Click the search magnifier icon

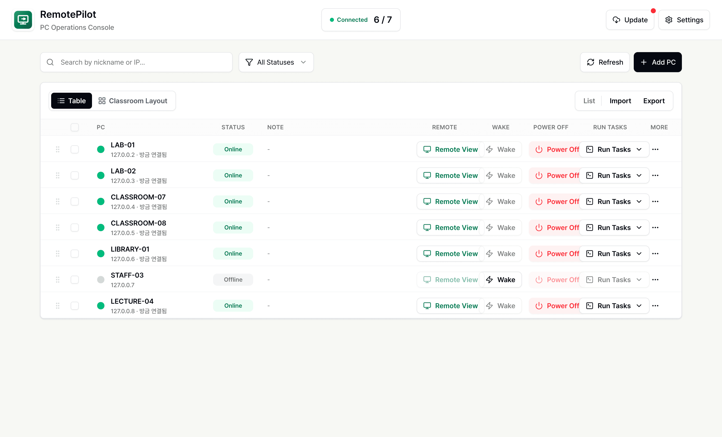pyautogui.click(x=50, y=62)
